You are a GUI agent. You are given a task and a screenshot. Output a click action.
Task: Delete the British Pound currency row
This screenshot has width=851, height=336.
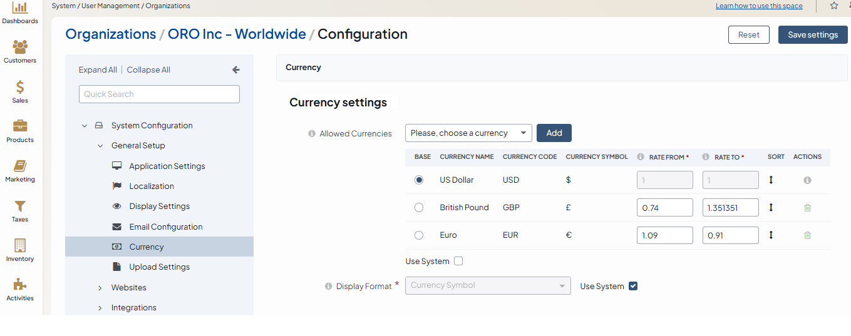point(807,208)
